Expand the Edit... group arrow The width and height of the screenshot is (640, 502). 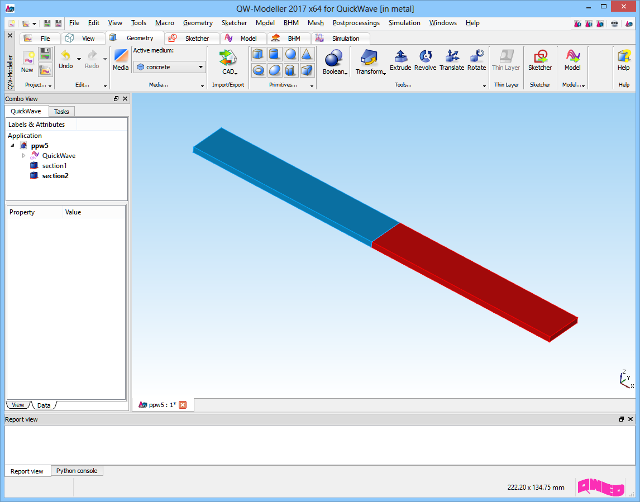tap(106, 85)
